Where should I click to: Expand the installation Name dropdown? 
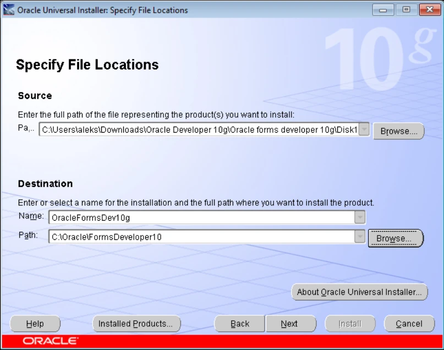coord(360,217)
